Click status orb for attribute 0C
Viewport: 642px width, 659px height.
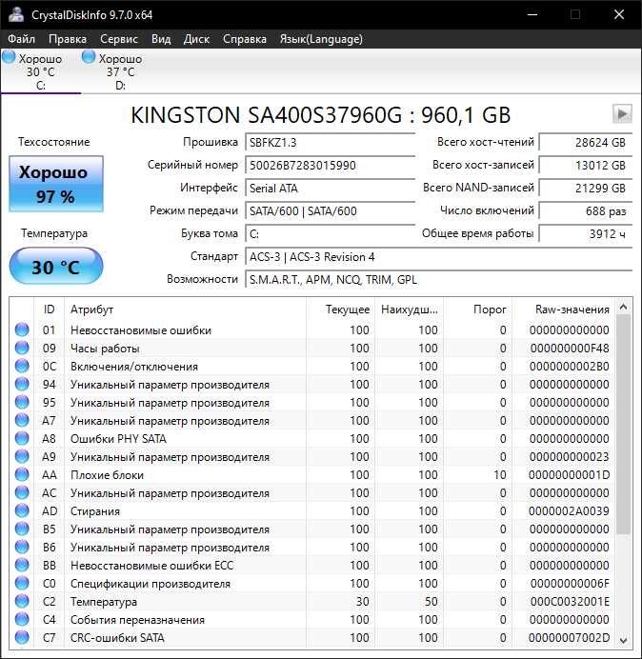[x=22, y=366]
